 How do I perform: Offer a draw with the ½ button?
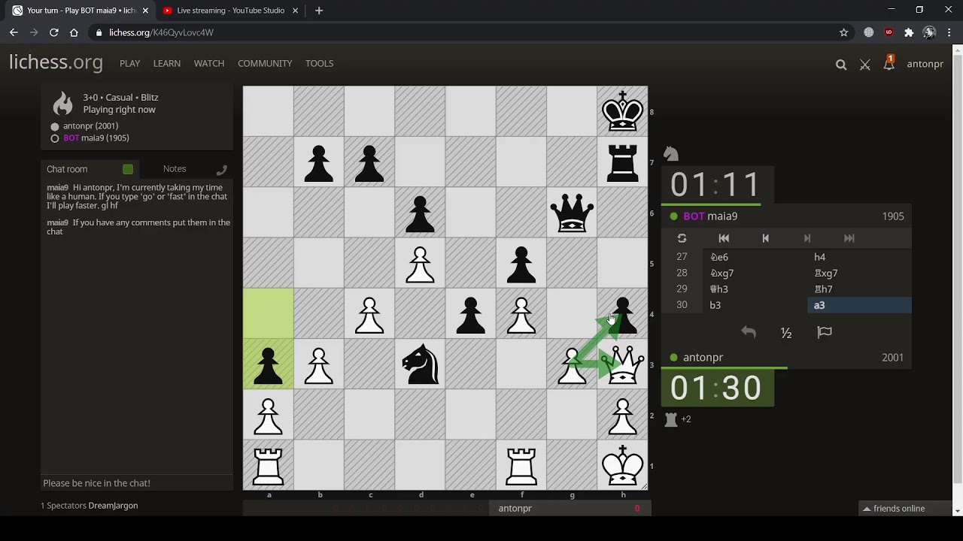[x=786, y=333]
